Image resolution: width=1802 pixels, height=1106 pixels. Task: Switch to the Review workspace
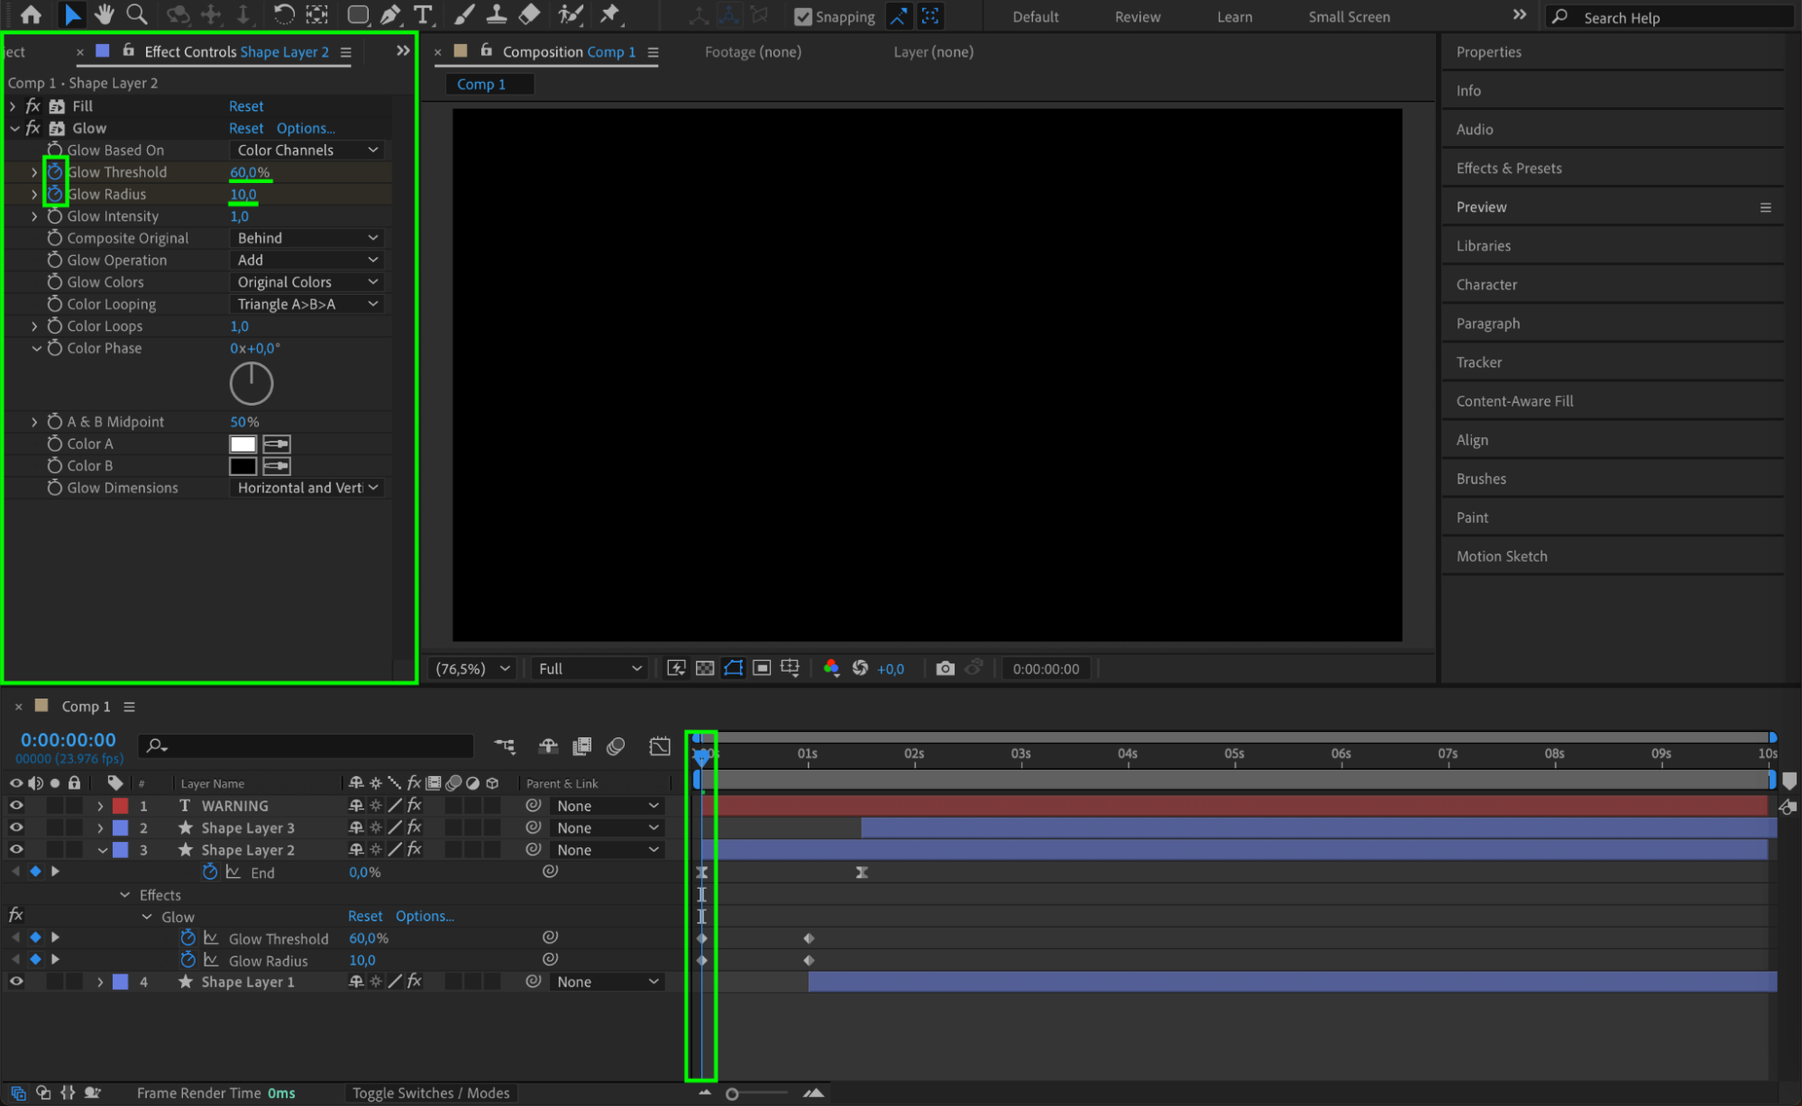pos(1137,16)
